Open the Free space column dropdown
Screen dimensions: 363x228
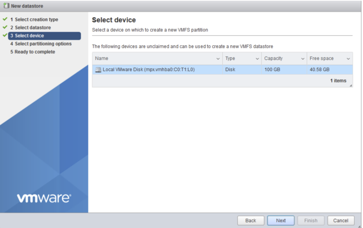tap(348, 58)
